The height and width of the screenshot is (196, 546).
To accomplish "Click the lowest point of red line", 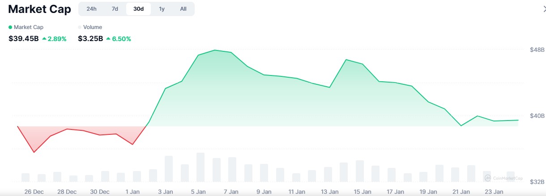I will coord(34,152).
